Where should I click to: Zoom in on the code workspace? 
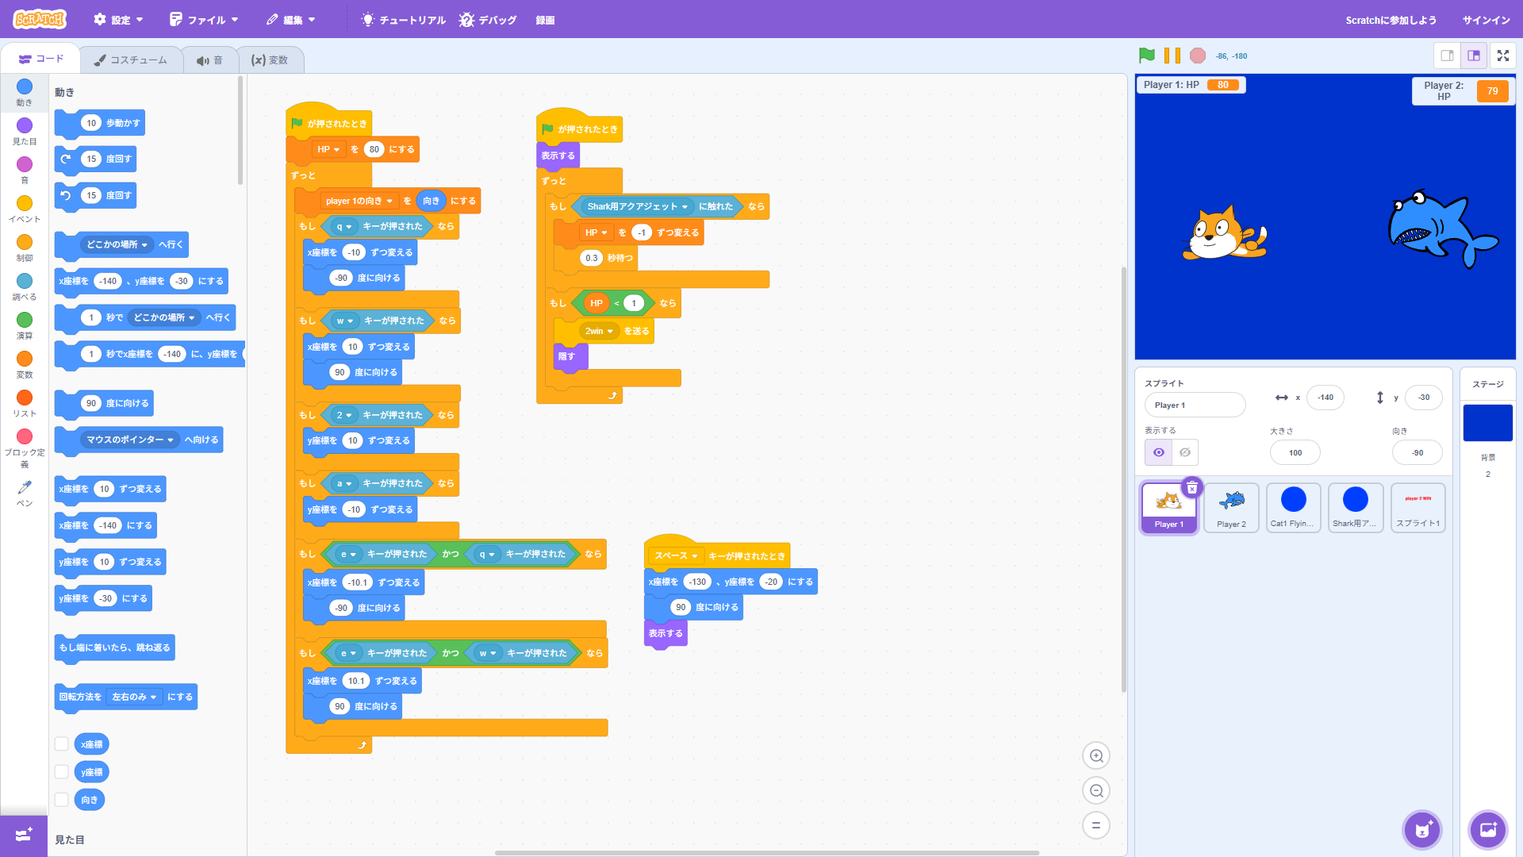(x=1095, y=756)
